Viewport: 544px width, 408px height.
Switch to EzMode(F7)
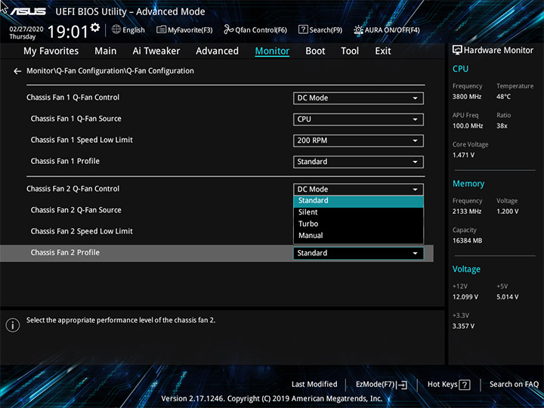point(382,385)
